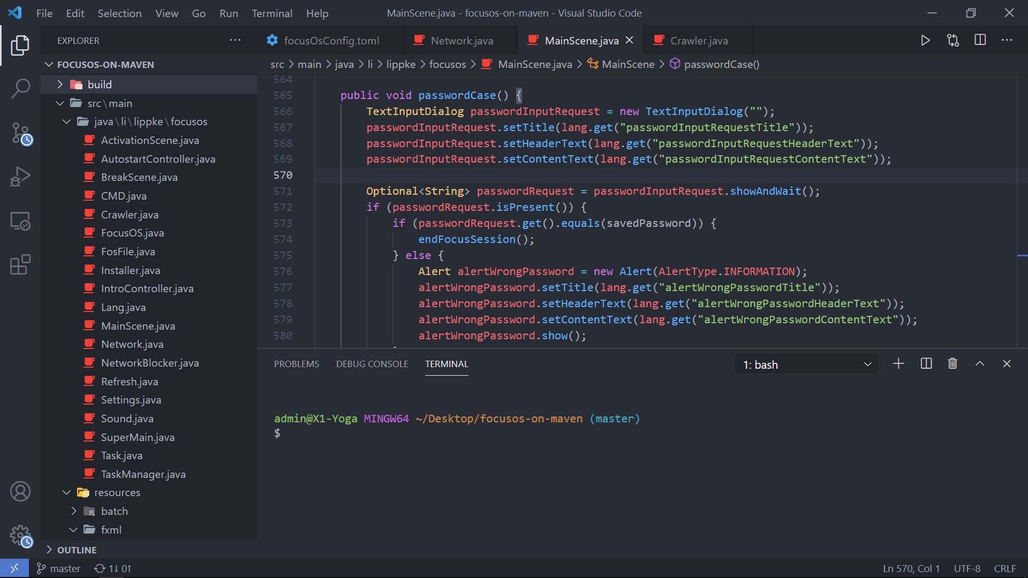Open changes compare icon in editor toolbar
Screen dimensions: 1028x578
click(x=953, y=40)
